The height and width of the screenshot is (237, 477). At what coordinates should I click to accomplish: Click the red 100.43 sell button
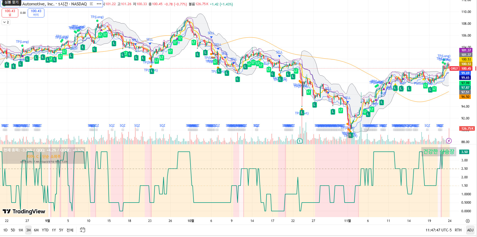(10, 13)
